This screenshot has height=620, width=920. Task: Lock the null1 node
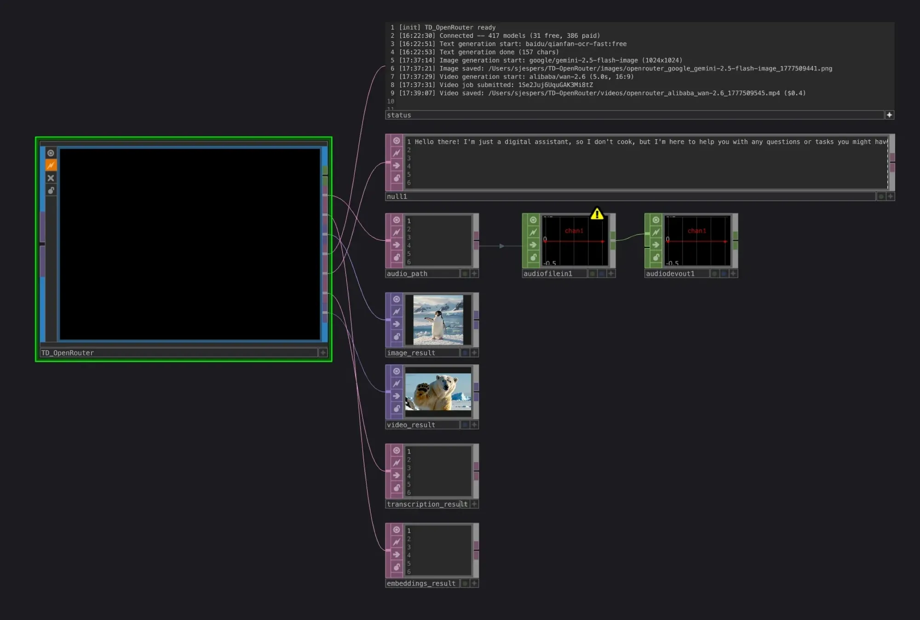(x=397, y=178)
